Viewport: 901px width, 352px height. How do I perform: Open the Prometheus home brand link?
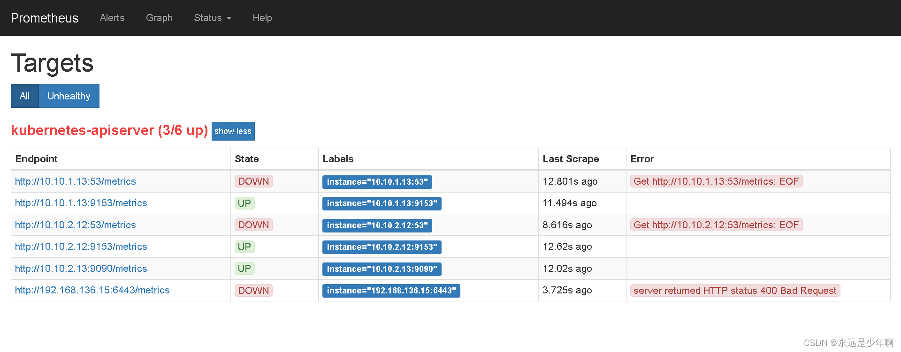pyautogui.click(x=45, y=18)
